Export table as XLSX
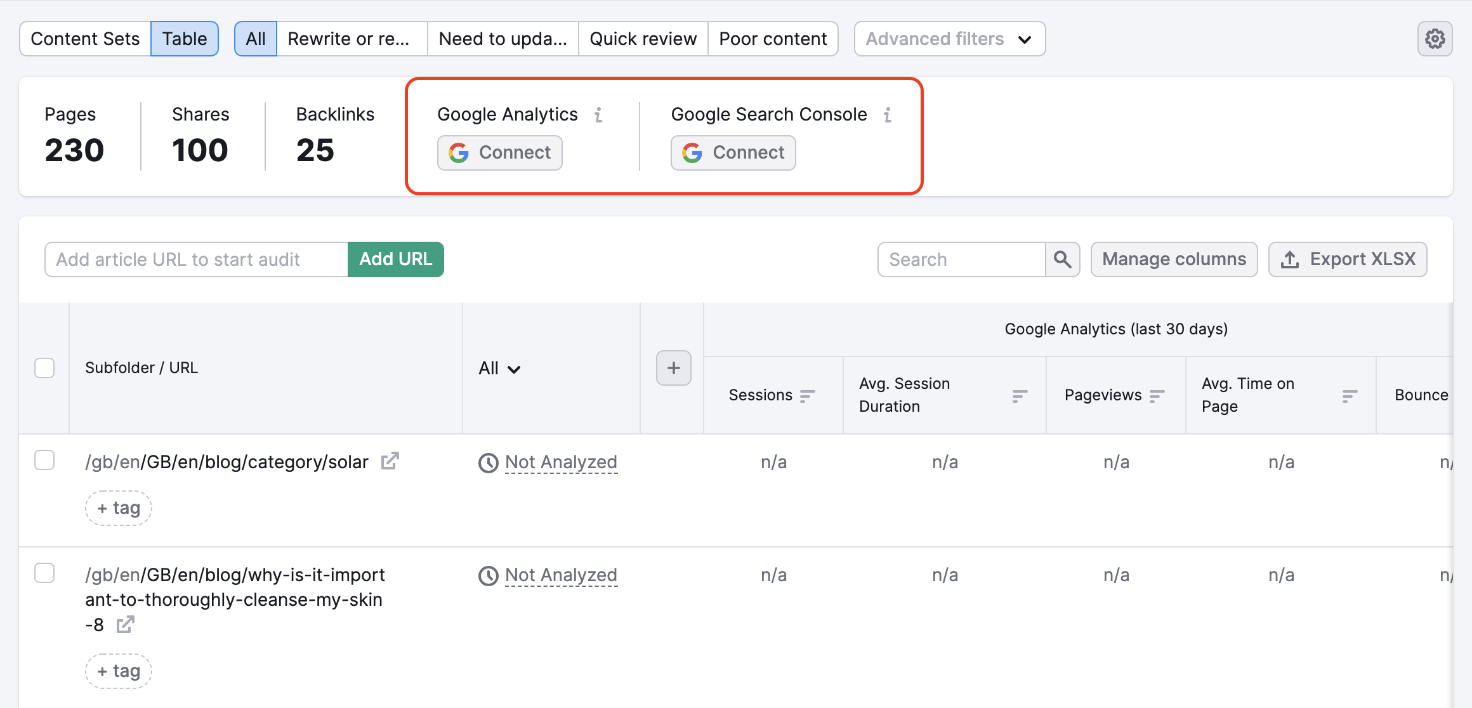Screen dimensions: 1472x708 click(x=1348, y=259)
